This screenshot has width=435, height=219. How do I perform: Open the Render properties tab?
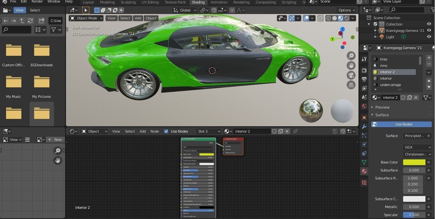364,70
